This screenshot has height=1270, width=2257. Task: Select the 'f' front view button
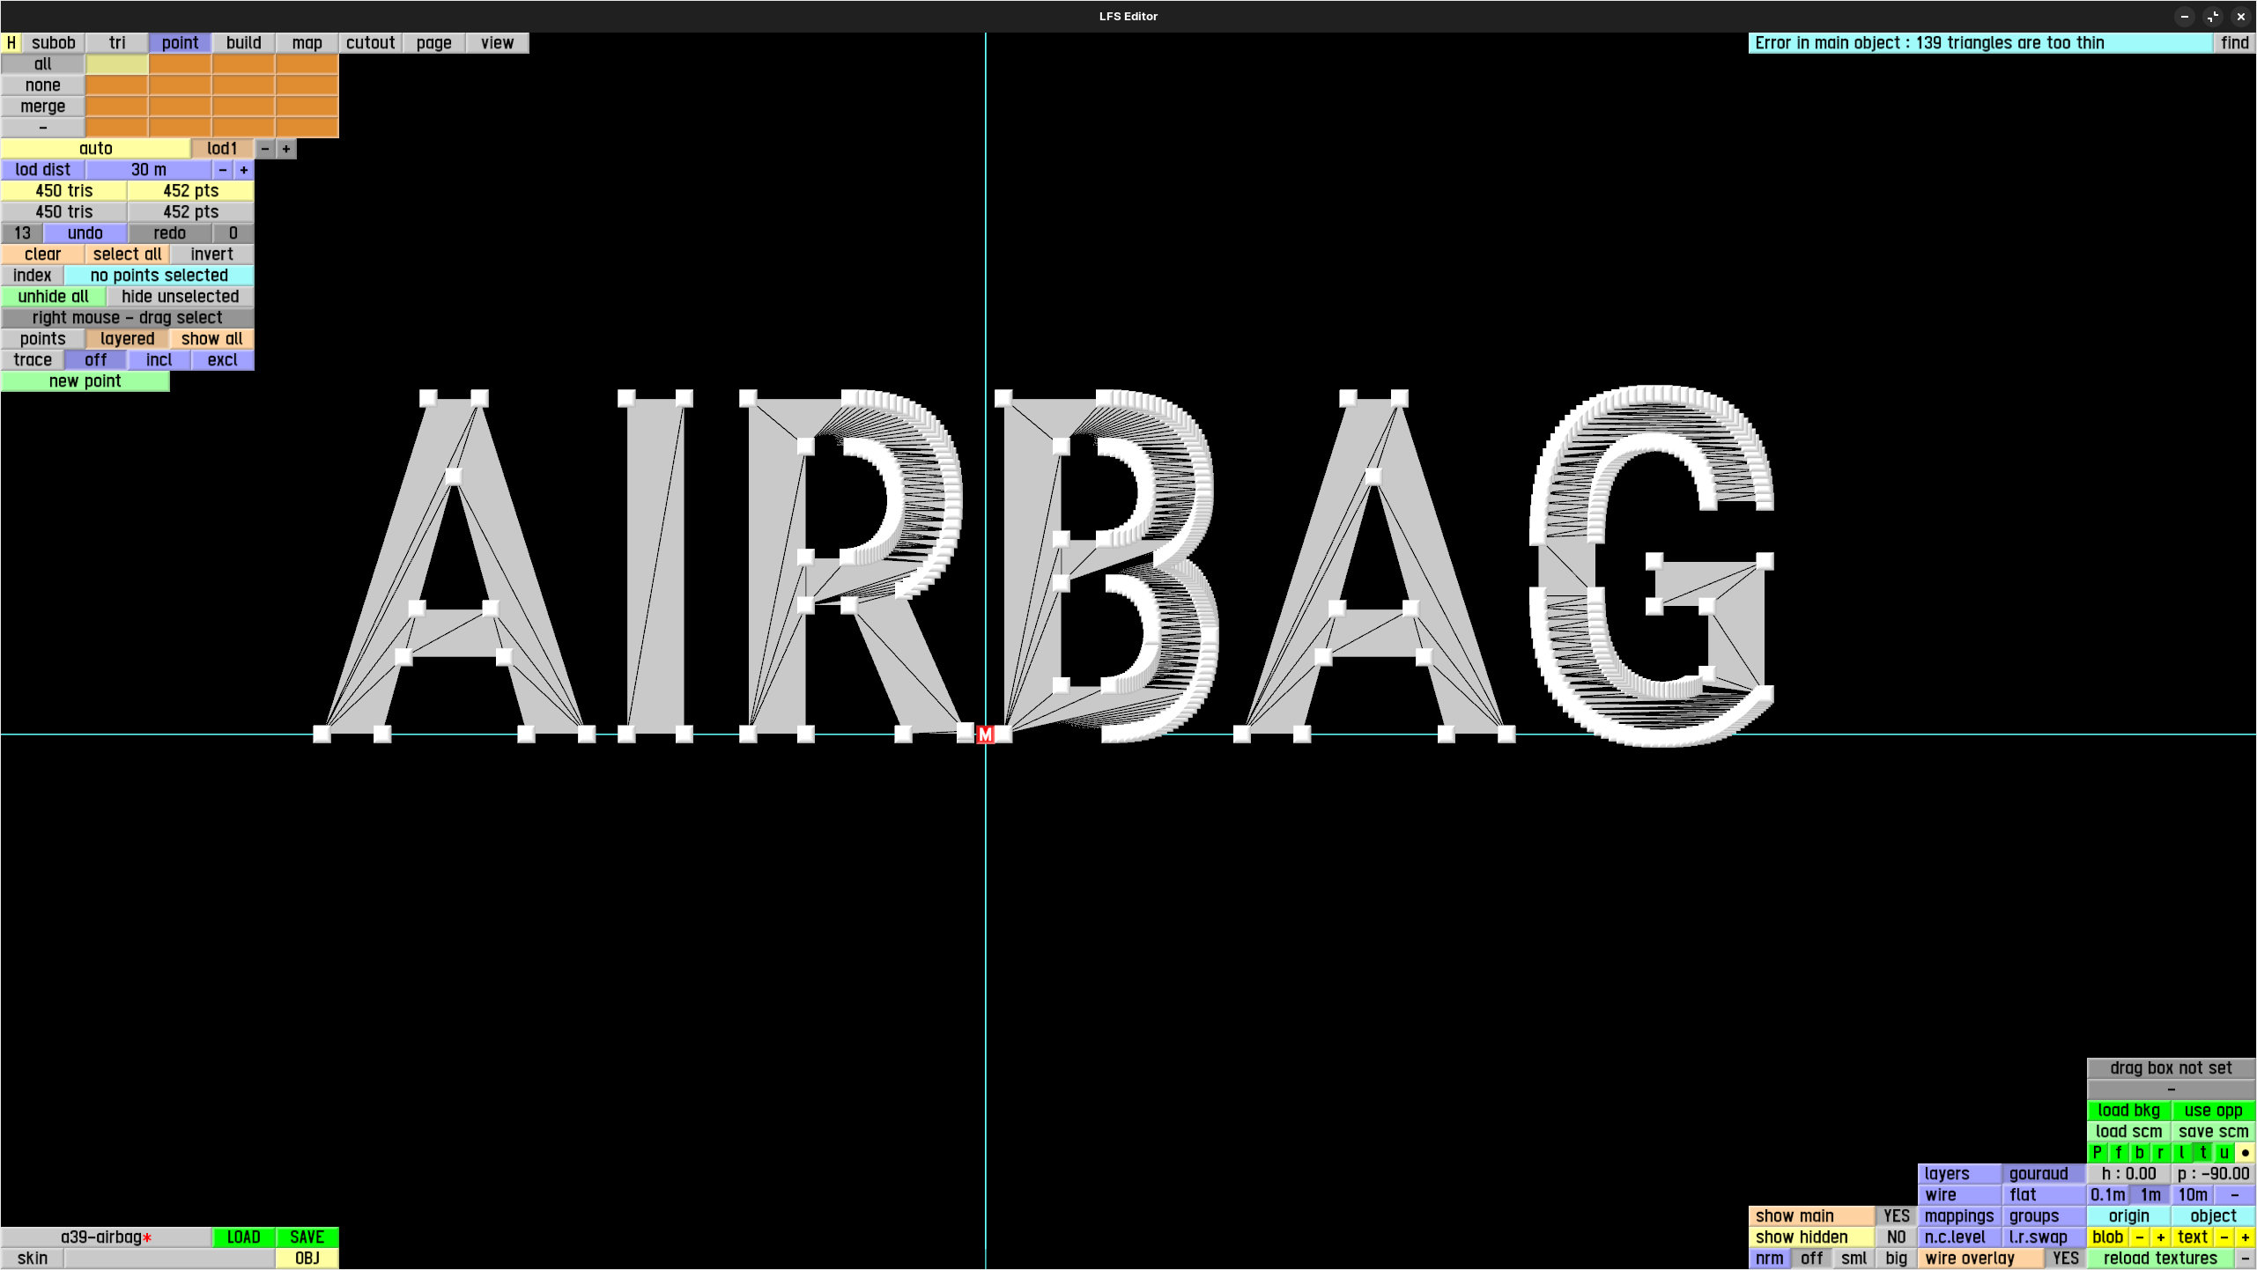point(2119,1153)
